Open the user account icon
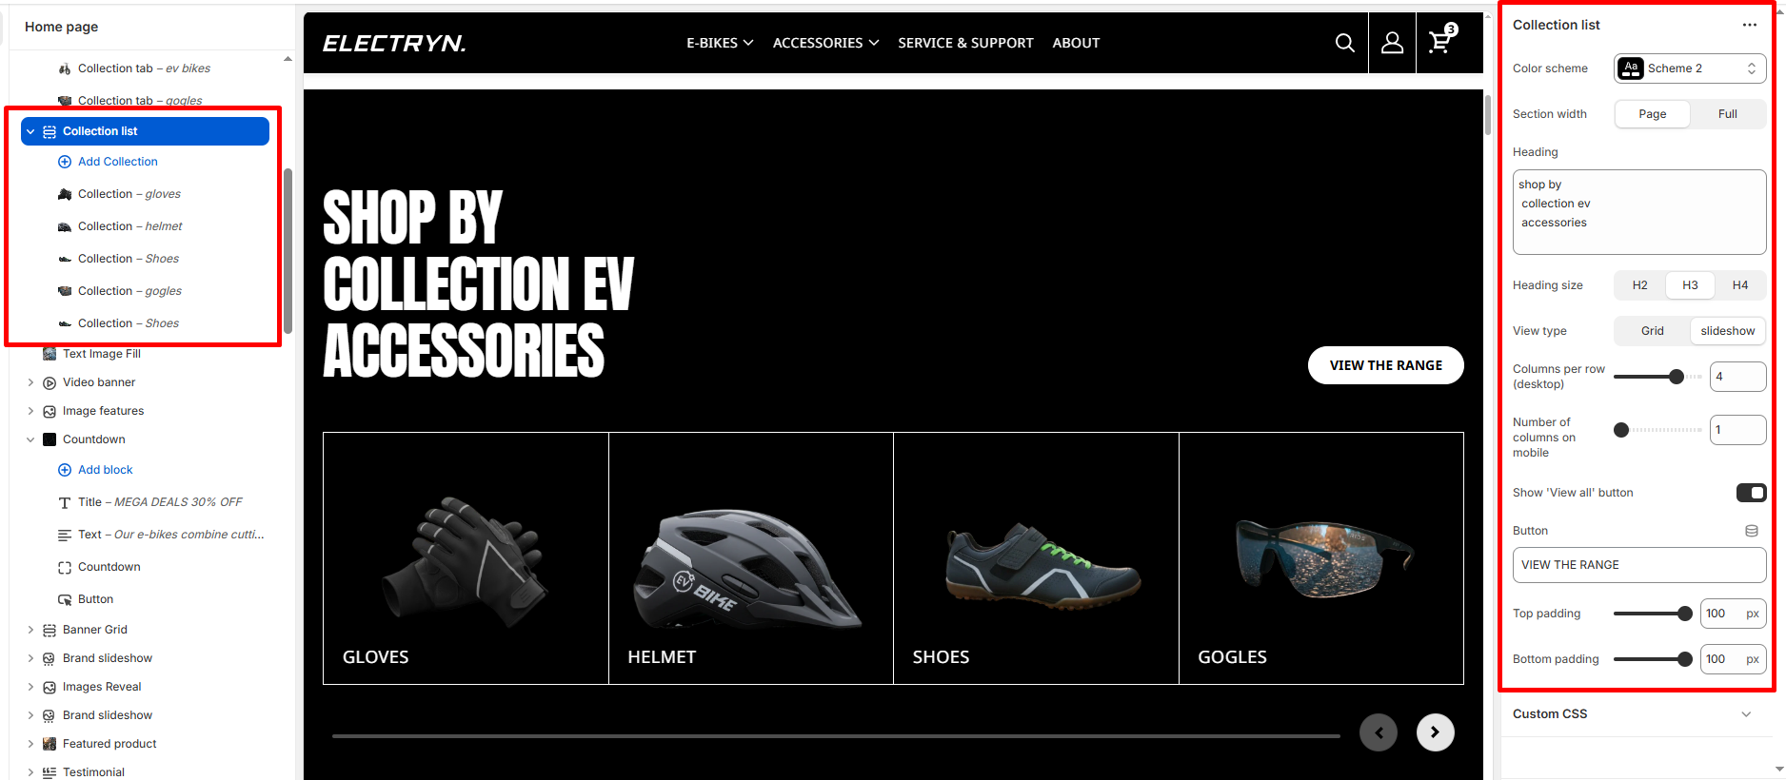Screen dimensions: 1786x780 1392,43
